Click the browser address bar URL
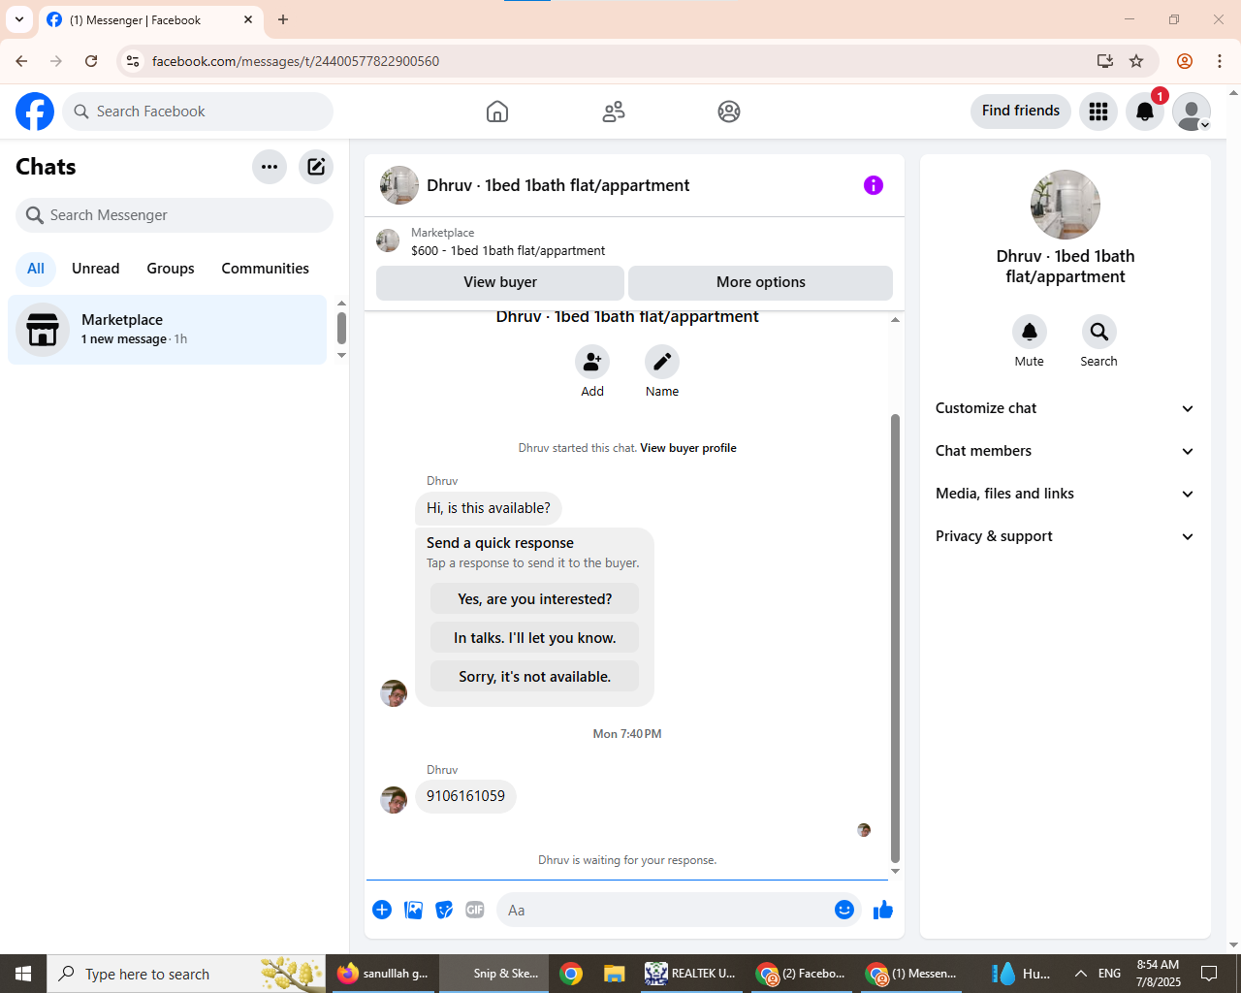 296,61
